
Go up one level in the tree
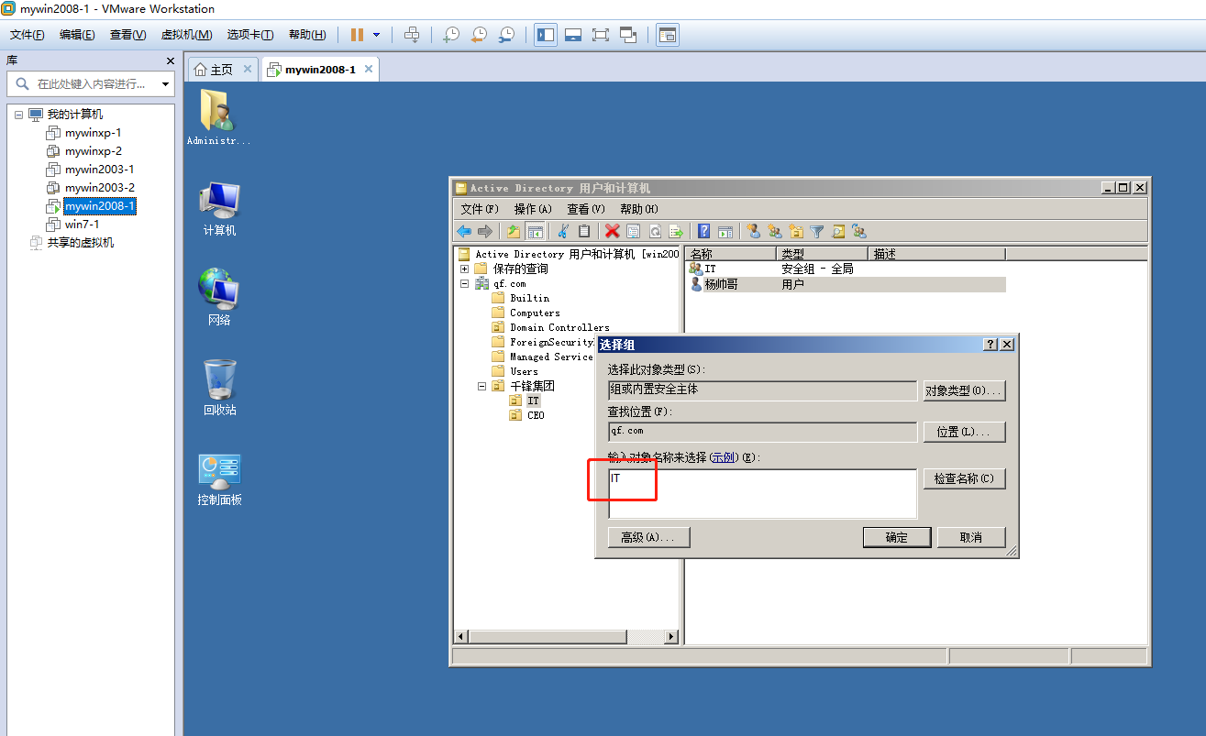click(514, 232)
